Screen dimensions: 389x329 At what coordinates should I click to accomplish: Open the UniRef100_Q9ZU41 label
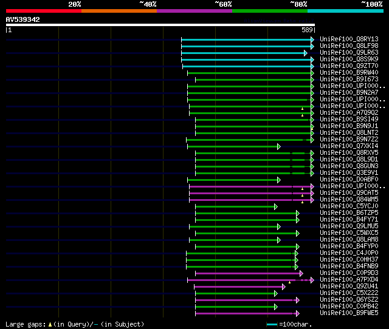tap(349, 287)
